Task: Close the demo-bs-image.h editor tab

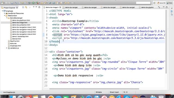Action: point(60,7)
